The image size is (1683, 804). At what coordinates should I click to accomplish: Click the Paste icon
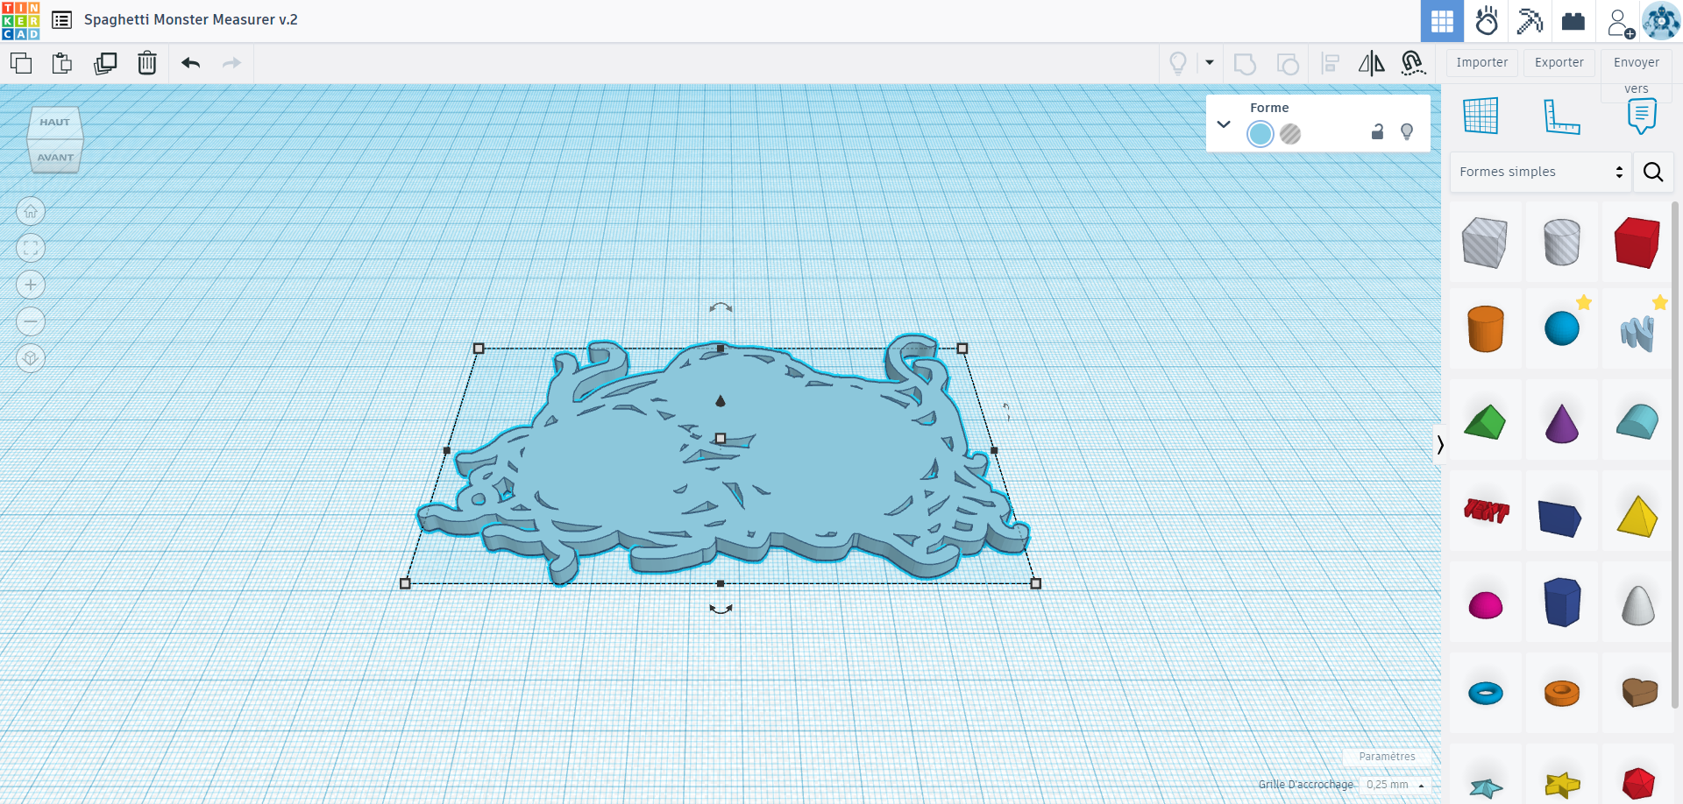(62, 63)
